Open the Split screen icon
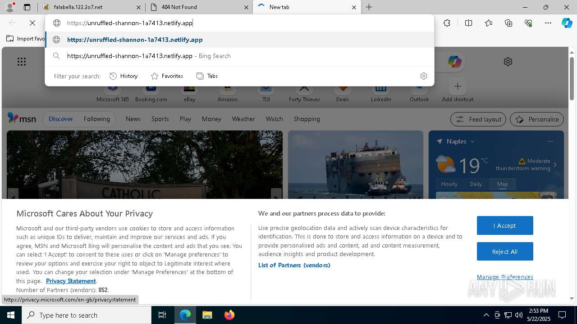Screen dimensions: 577x324 pyautogui.click(x=468, y=23)
